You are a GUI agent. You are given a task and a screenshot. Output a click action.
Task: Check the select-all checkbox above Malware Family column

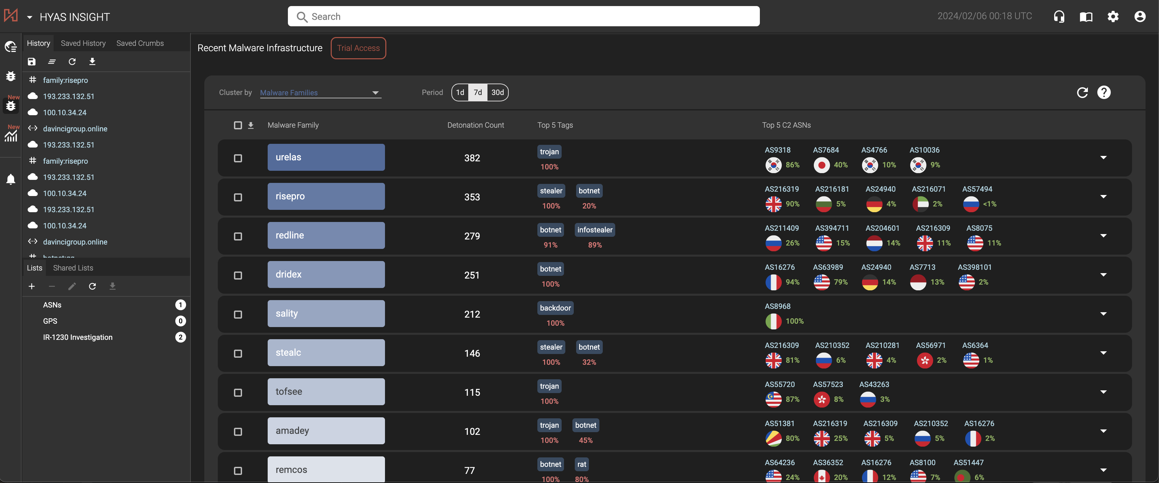[x=238, y=126]
